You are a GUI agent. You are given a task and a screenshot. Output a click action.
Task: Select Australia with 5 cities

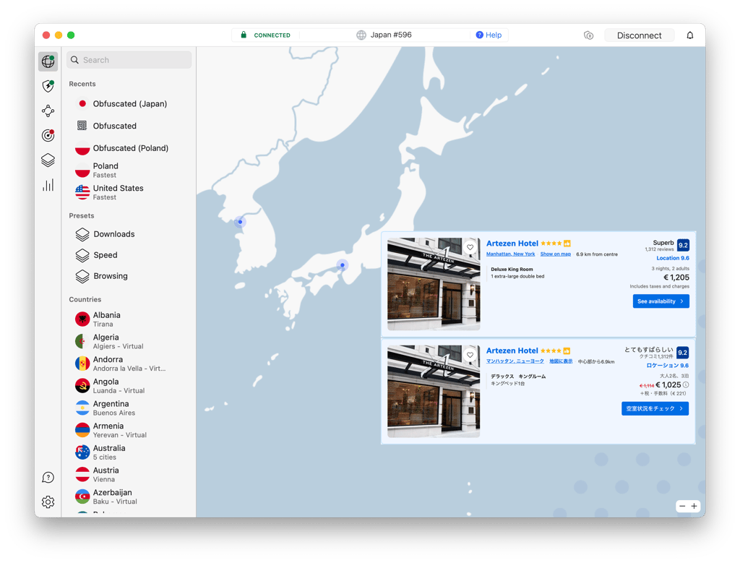click(x=129, y=452)
